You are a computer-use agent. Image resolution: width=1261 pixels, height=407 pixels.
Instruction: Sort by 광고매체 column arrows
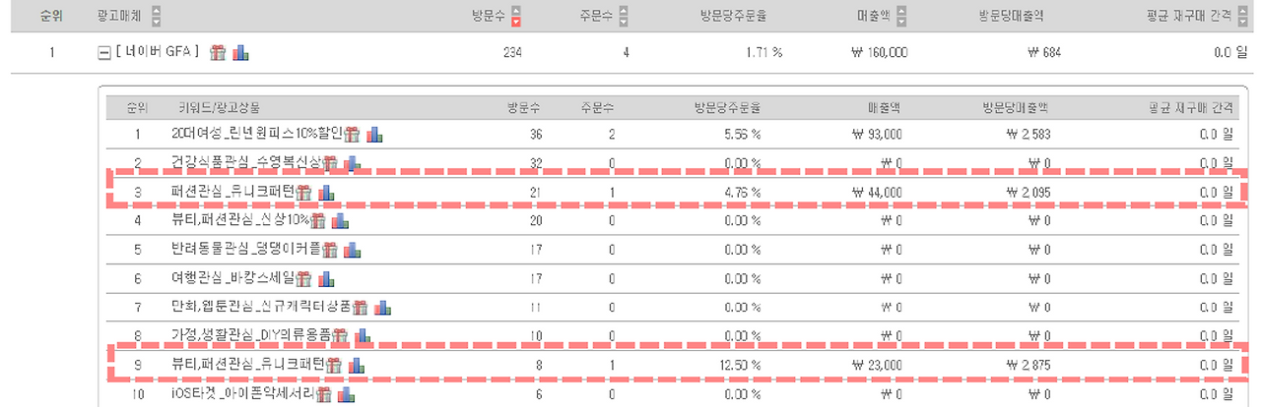(158, 18)
